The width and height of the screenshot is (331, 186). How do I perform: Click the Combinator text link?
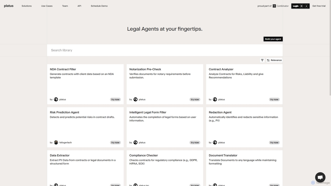283,6
